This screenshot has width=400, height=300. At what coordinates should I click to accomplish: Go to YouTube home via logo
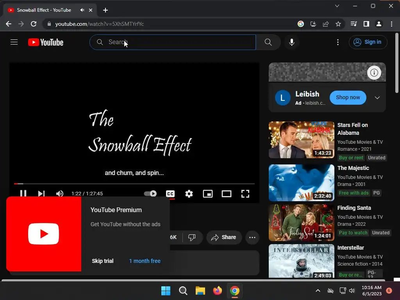click(x=46, y=42)
